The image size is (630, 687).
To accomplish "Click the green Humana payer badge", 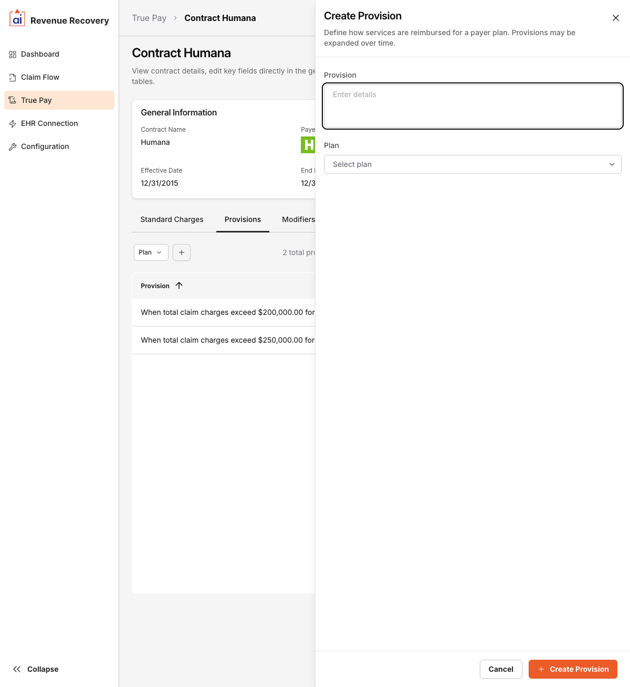I will pyautogui.click(x=309, y=145).
